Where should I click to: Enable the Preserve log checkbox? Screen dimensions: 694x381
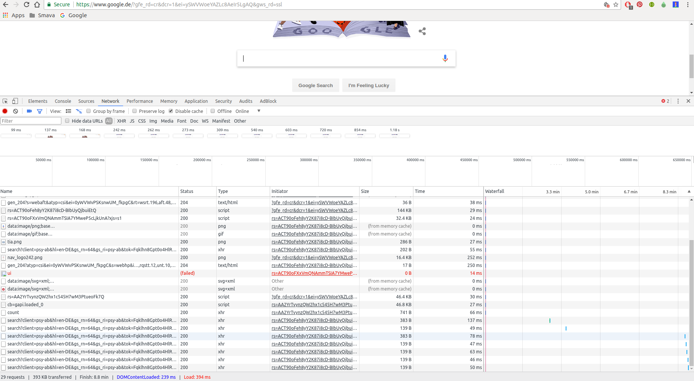coord(134,111)
